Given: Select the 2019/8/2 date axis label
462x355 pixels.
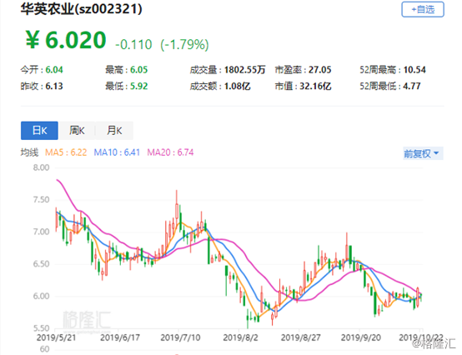Looking at the screenshot, I should [240, 337].
